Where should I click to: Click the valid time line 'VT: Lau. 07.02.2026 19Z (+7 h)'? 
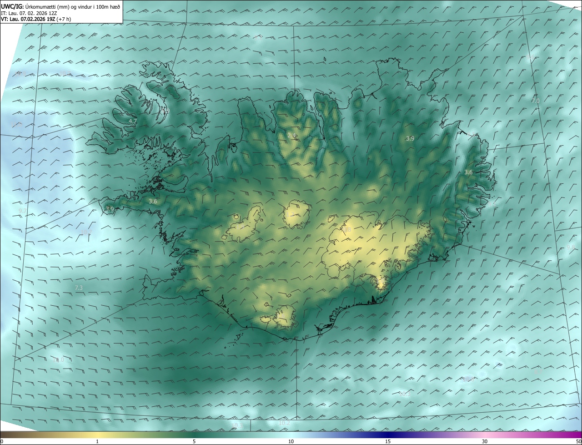[36, 19]
